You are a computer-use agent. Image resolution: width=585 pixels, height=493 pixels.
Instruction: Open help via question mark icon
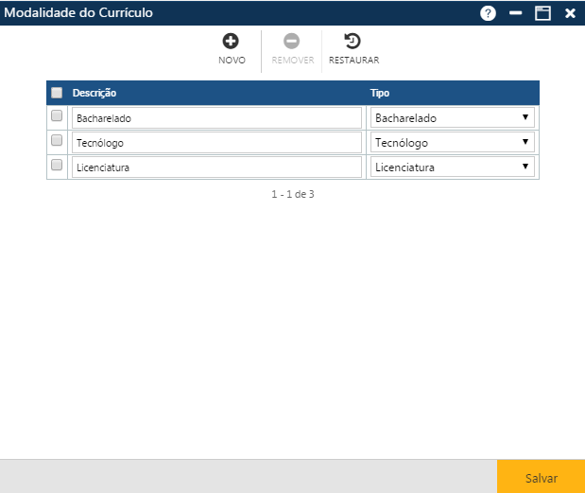tap(489, 13)
